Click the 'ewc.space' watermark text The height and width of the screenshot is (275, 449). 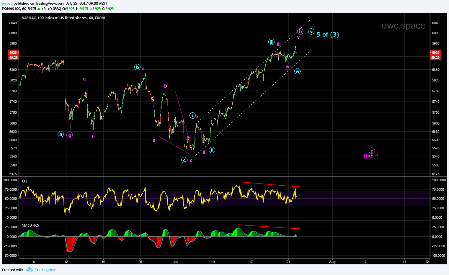403,26
